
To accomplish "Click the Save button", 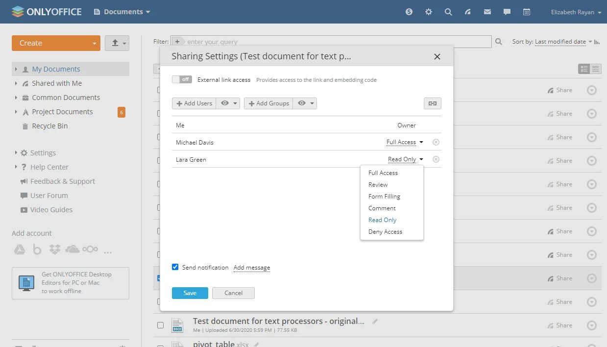I will click(x=190, y=293).
